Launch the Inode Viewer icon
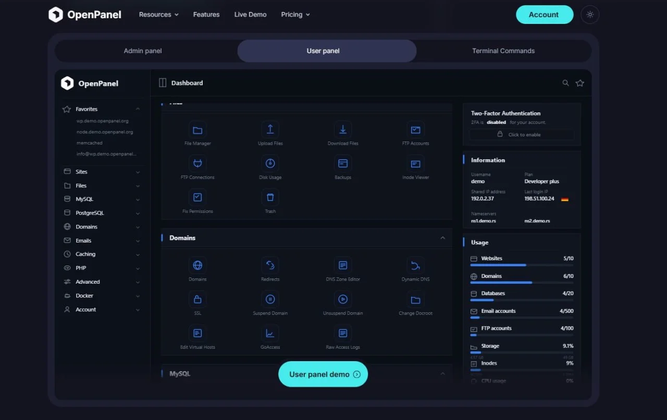 [x=415, y=164]
